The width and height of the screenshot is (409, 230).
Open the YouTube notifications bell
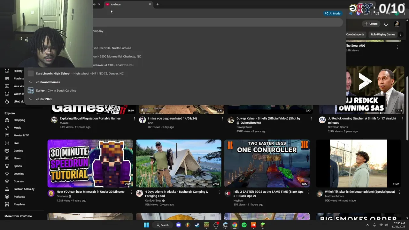pos(386,24)
